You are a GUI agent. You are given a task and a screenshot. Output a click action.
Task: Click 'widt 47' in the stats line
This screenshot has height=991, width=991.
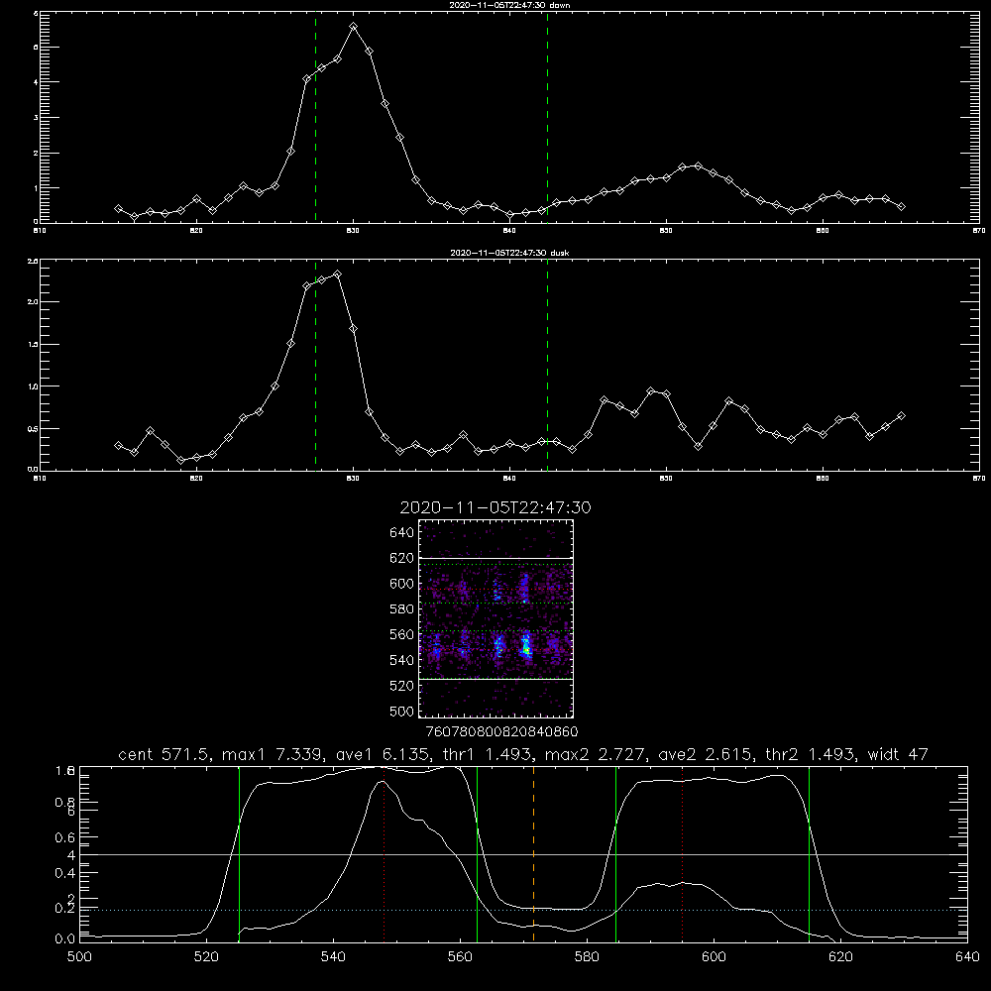tap(898, 754)
